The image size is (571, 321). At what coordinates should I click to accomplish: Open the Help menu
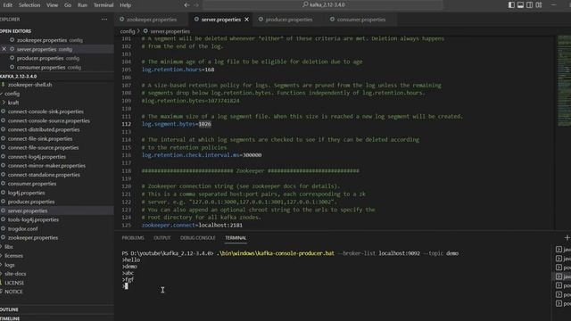(125, 5)
